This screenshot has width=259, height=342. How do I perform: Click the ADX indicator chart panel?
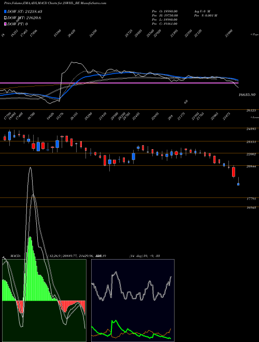[x=133, y=301]
